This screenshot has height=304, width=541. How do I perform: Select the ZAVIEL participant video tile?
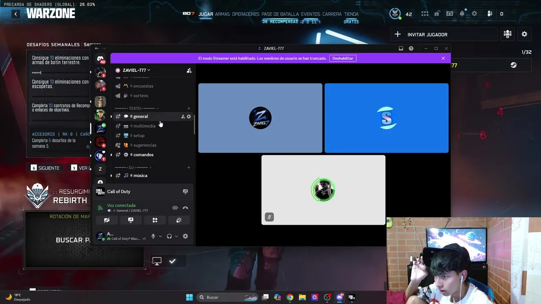(x=260, y=118)
